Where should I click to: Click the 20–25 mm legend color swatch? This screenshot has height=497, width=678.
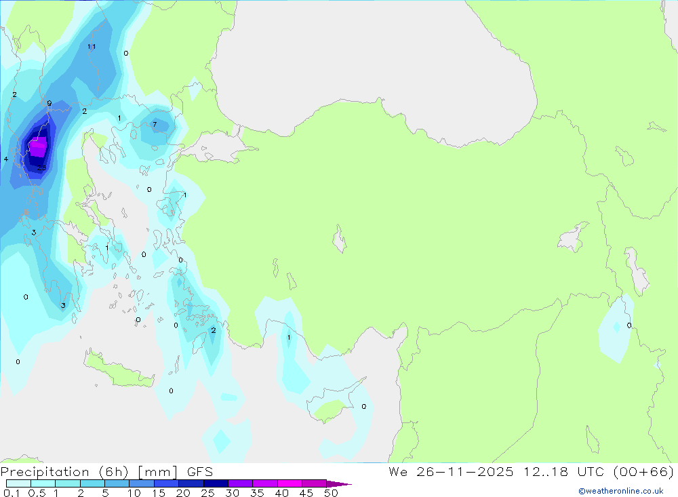point(191,483)
